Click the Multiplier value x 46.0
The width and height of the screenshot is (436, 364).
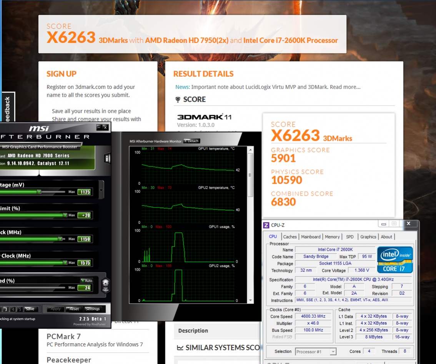click(x=313, y=323)
